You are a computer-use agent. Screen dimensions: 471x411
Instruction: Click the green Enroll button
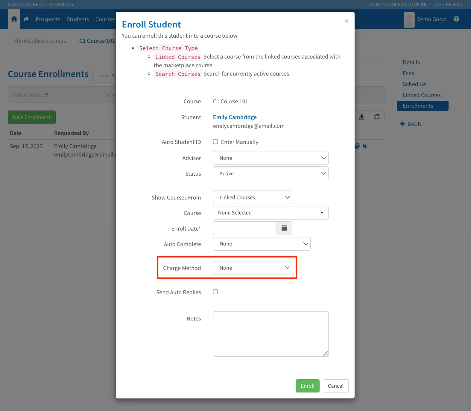(307, 386)
